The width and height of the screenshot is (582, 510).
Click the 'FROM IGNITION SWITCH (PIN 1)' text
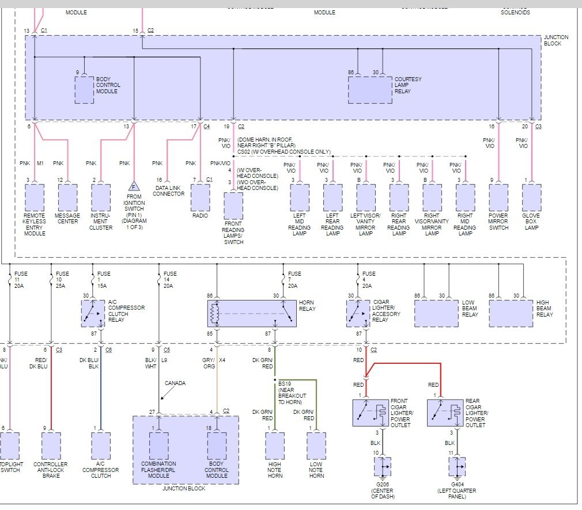coord(134,206)
